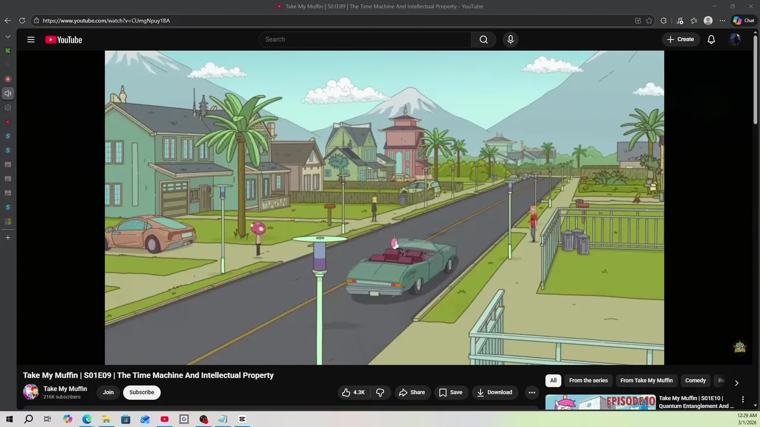Open Microsoft Store from taskbar
This screenshot has height=427, width=760.
coord(126,419)
